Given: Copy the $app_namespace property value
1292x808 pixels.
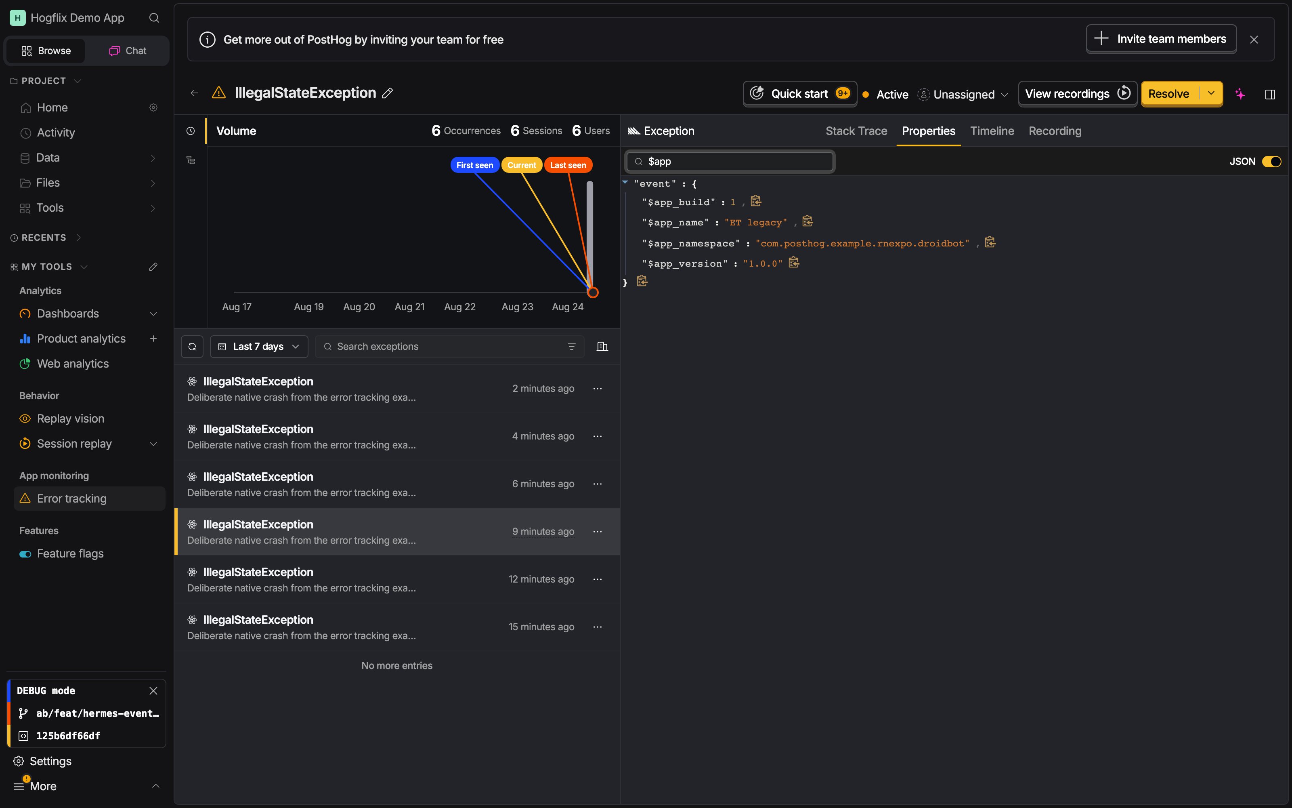Looking at the screenshot, I should click(990, 243).
